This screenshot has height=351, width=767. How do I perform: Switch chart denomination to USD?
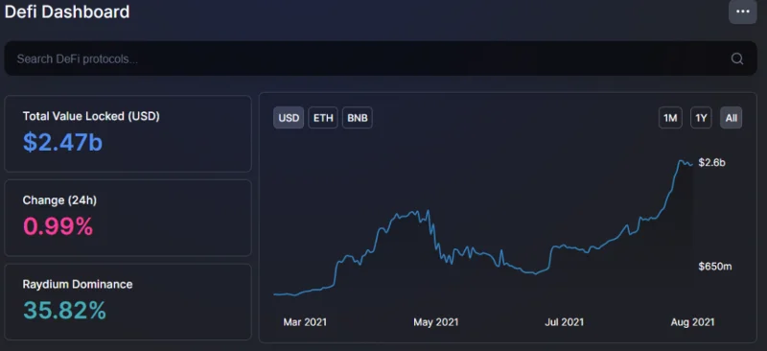(289, 118)
